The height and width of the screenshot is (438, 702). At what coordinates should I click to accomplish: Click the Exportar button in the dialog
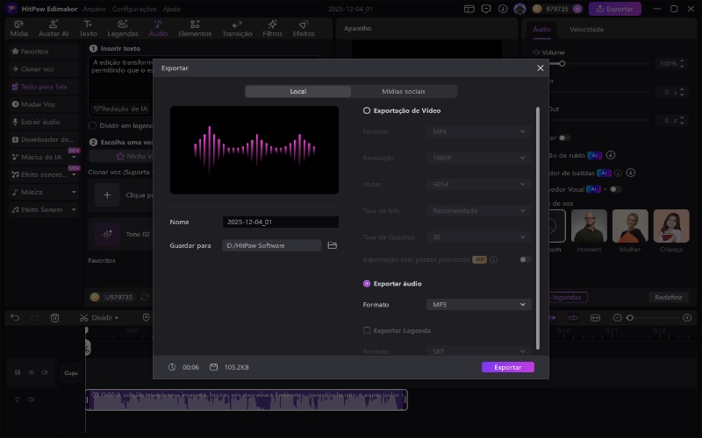tap(507, 367)
